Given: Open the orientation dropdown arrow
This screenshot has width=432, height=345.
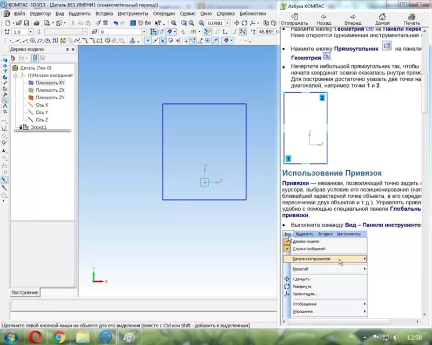Looking at the screenshot, I should pos(258,23).
